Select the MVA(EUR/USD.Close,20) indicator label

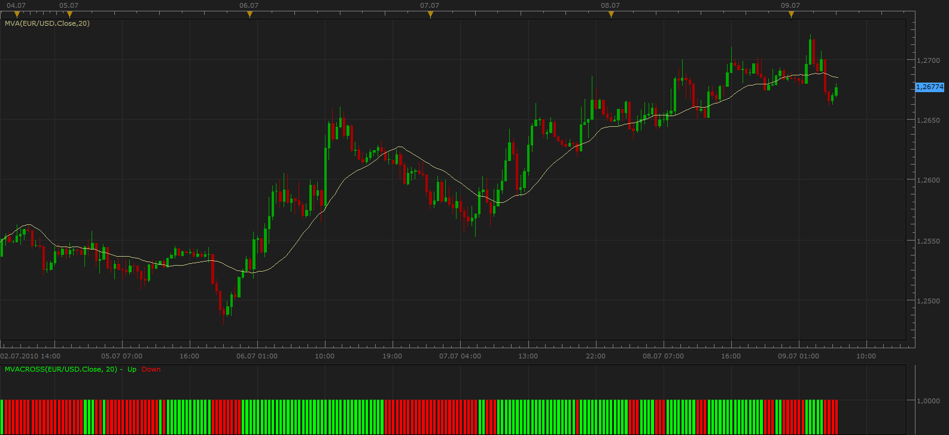[x=47, y=23]
